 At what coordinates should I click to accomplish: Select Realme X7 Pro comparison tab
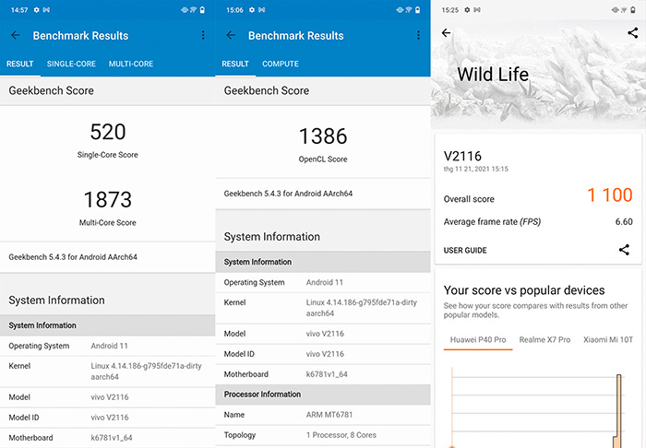(x=544, y=340)
